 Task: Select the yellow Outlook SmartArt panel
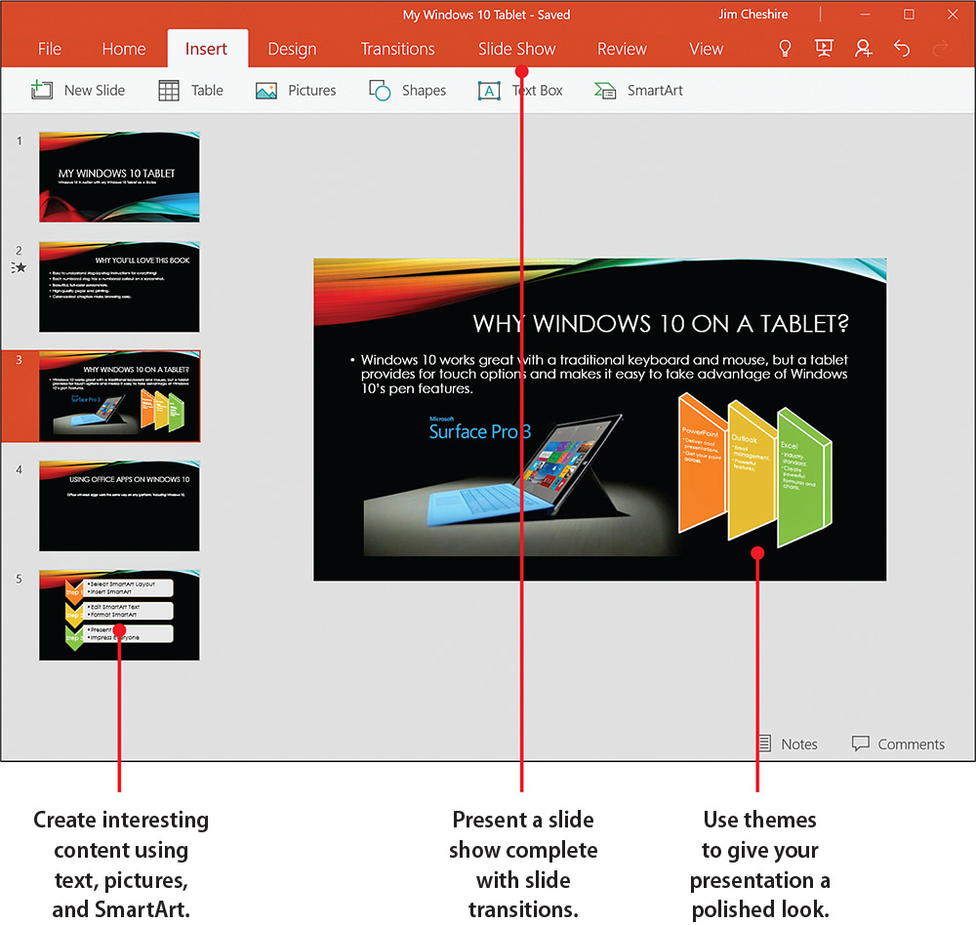click(x=752, y=470)
